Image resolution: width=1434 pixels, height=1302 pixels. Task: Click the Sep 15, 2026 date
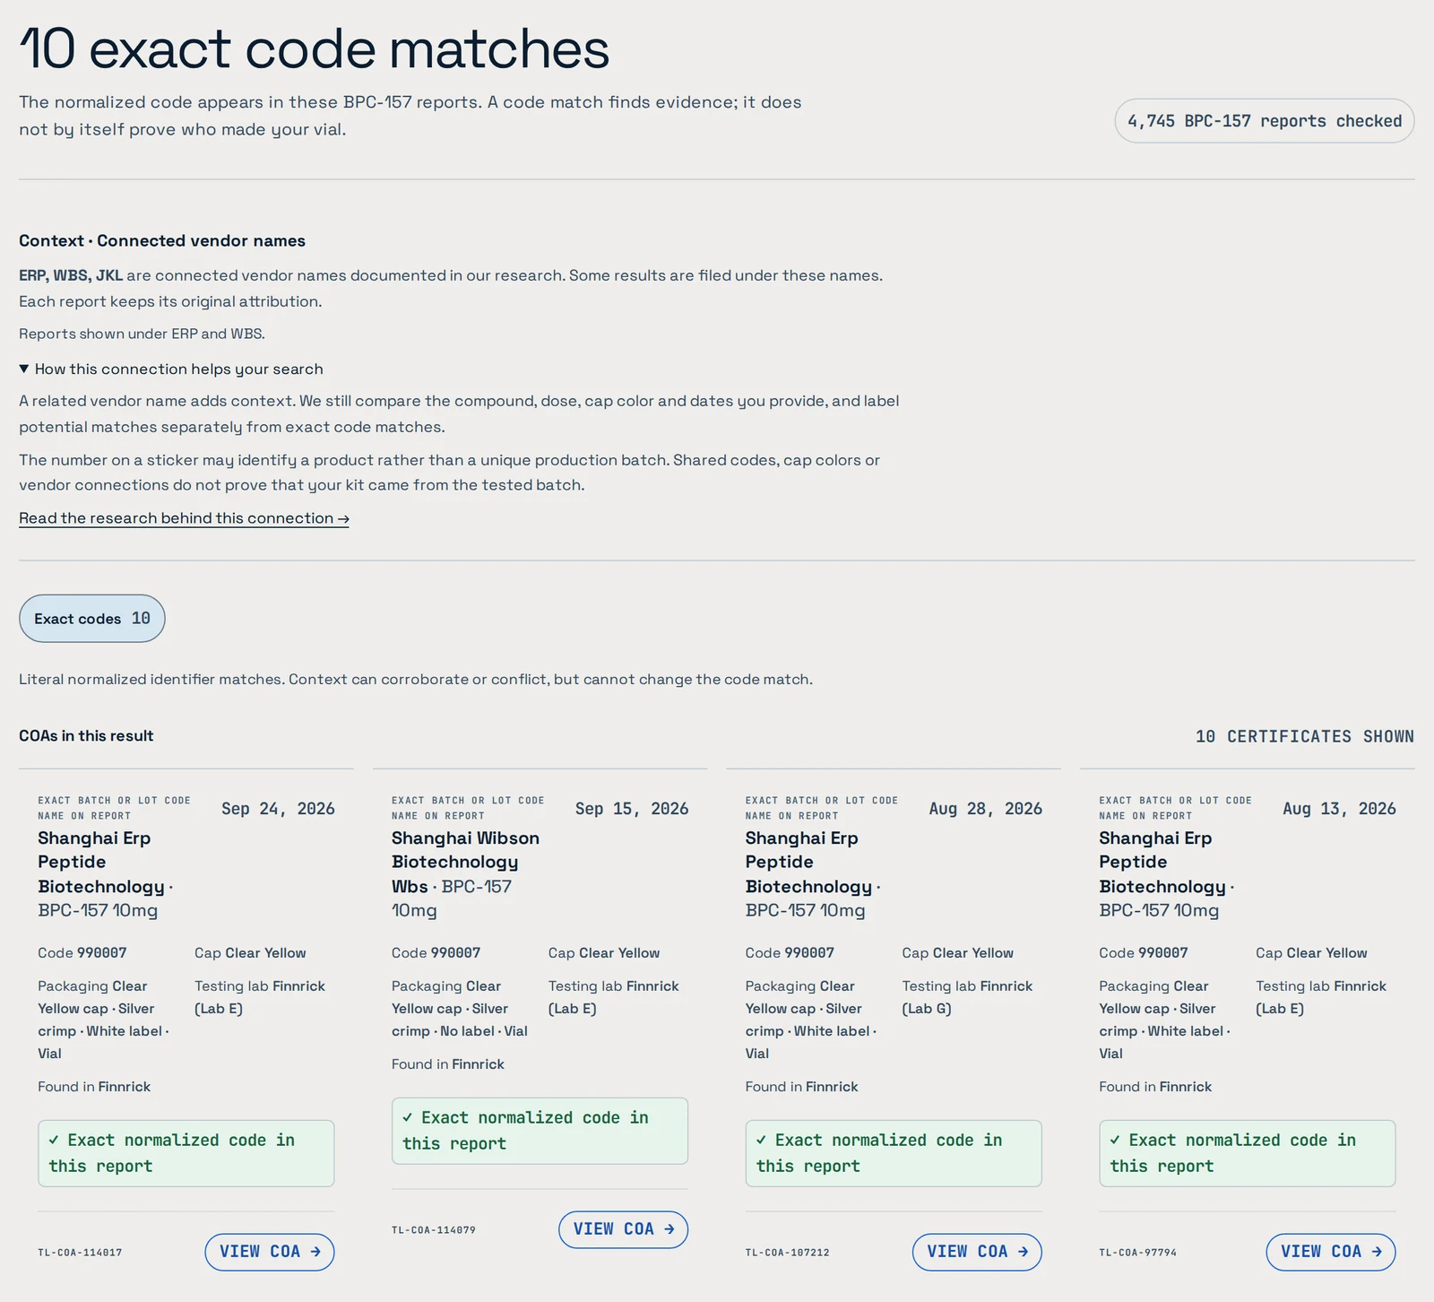[632, 809]
